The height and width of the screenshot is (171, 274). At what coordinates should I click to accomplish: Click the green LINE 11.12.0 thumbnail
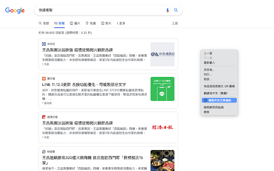[163, 89]
